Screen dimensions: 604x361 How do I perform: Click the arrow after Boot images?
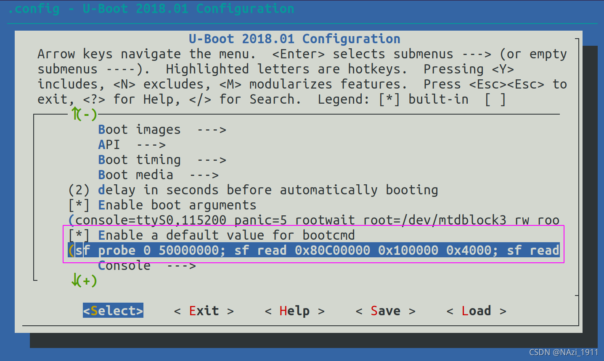point(212,130)
